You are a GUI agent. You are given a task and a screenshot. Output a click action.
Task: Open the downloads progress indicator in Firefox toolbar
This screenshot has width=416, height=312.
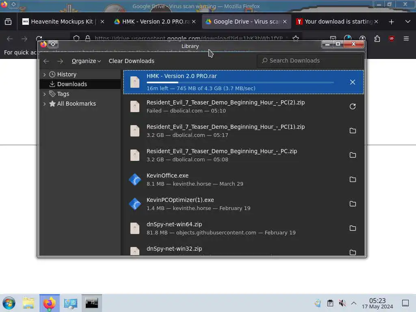348,39
